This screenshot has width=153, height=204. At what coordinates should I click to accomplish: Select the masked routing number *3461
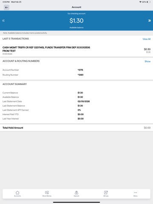point(80,75)
